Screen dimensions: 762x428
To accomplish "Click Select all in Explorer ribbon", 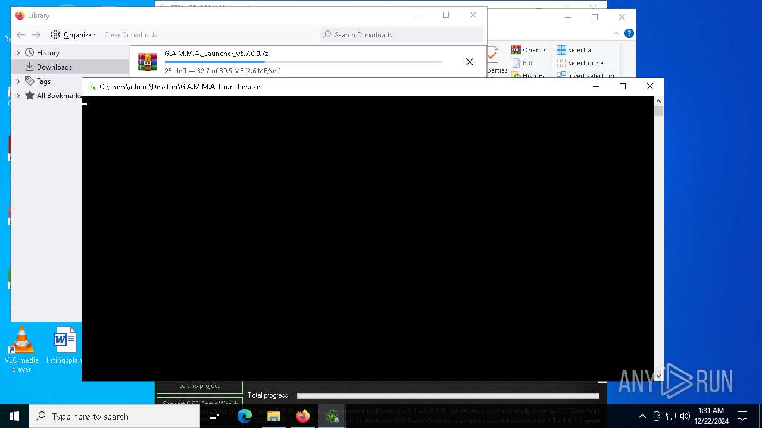I will [576, 50].
